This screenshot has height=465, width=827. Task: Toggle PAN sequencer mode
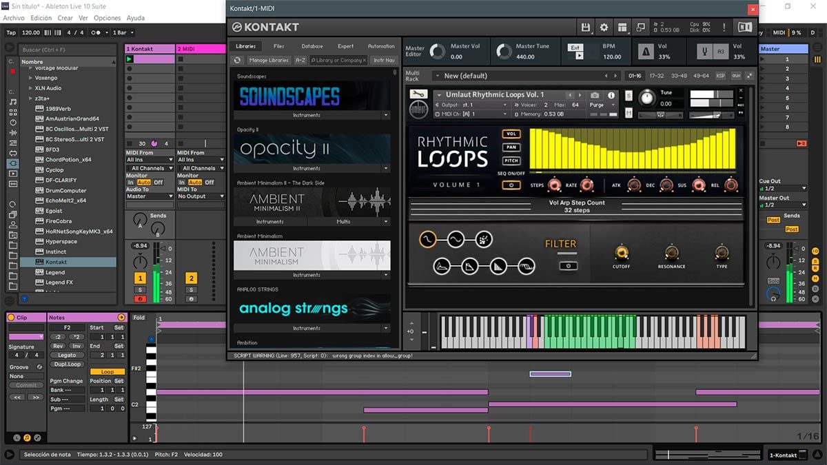[511, 147]
